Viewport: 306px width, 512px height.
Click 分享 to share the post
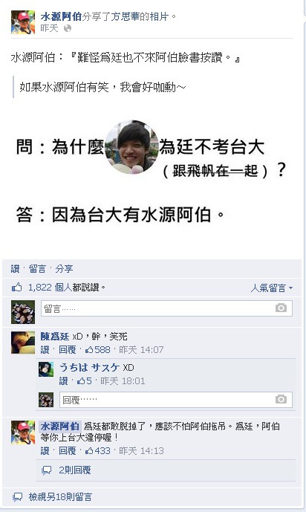[x=64, y=269]
